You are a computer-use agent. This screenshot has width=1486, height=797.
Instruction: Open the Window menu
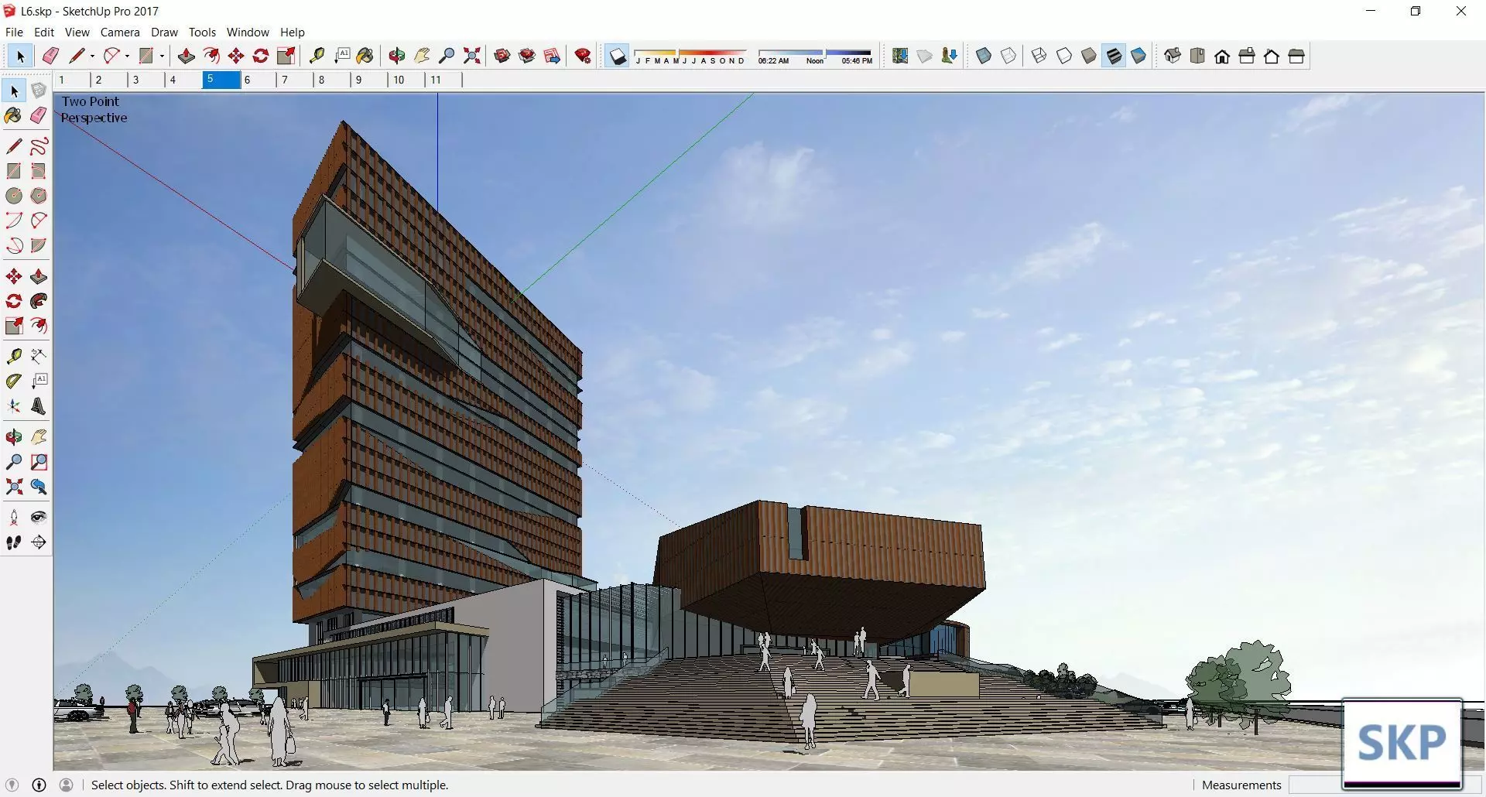tap(248, 32)
